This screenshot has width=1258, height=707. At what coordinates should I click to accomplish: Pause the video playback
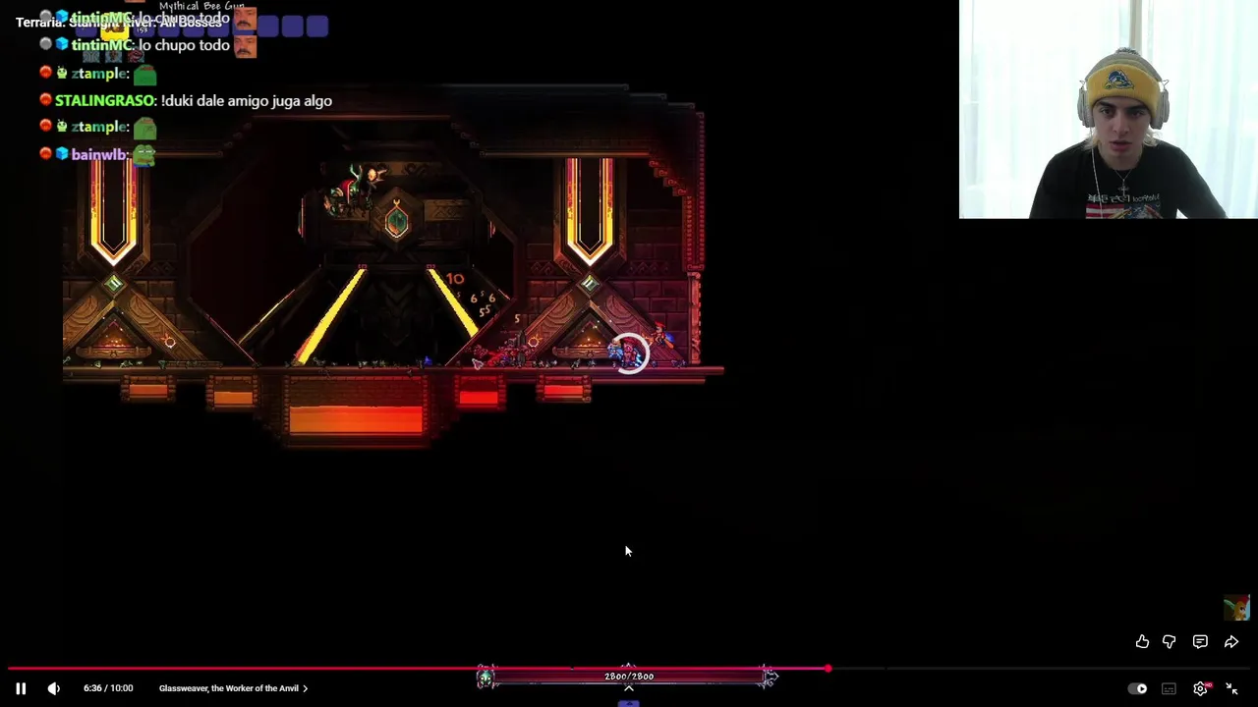pos(20,688)
